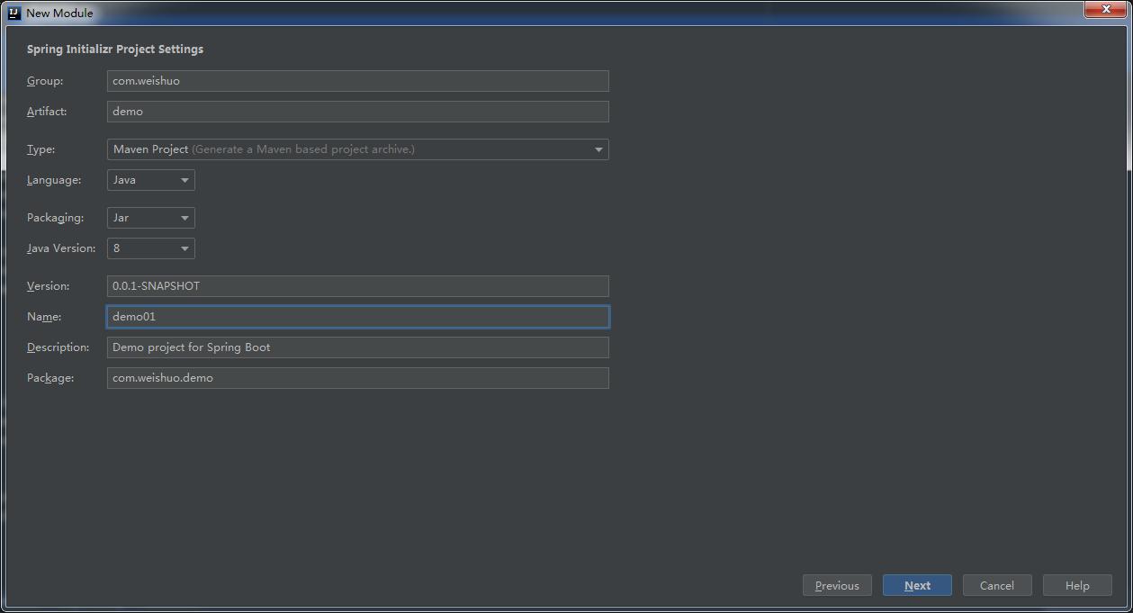Click the Packaging label
Viewport: 1133px width, 613px height.
point(55,218)
